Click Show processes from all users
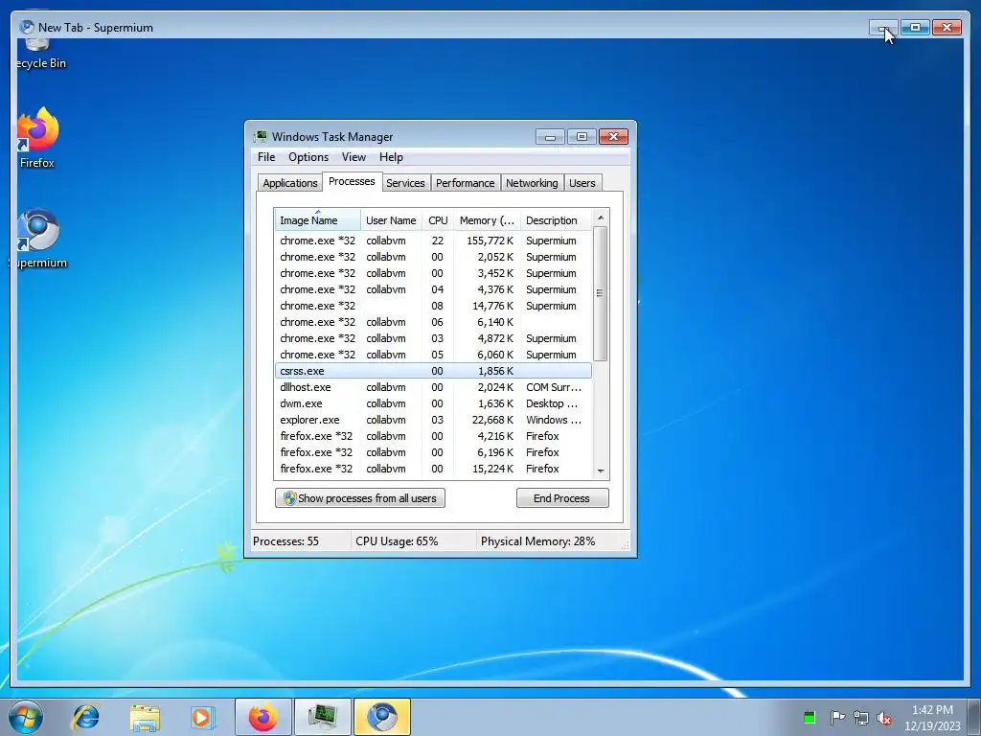This screenshot has width=981, height=736. [360, 498]
